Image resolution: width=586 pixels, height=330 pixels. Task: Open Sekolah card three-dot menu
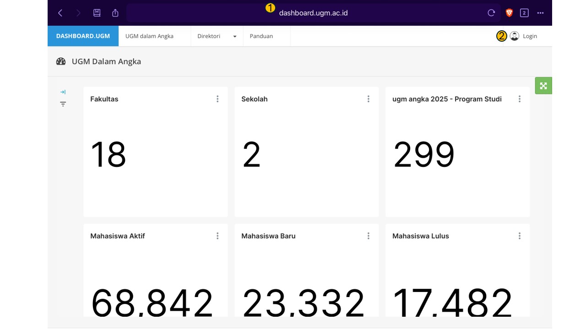click(369, 99)
